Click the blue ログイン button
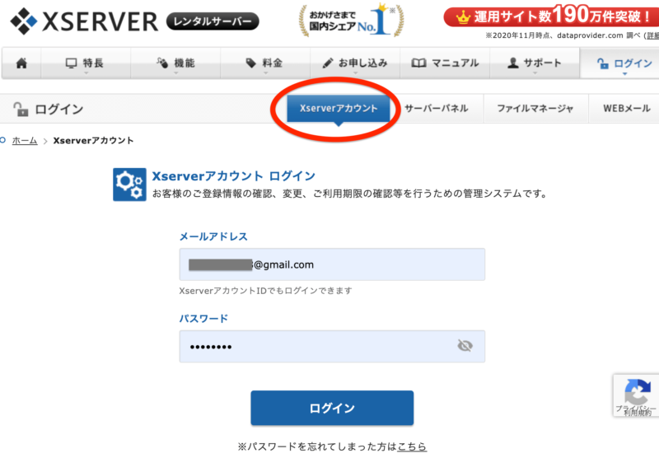The image size is (659, 458). click(332, 408)
